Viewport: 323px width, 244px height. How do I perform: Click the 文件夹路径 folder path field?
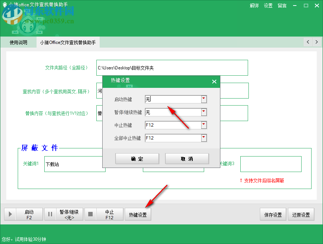tap(172, 68)
